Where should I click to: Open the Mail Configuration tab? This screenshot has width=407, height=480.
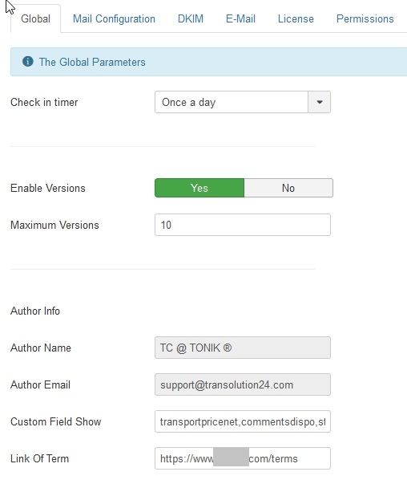[x=114, y=18]
